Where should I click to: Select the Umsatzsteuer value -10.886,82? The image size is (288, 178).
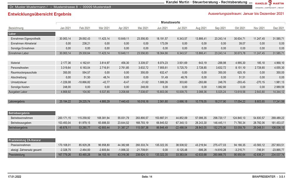click(84, 82)
